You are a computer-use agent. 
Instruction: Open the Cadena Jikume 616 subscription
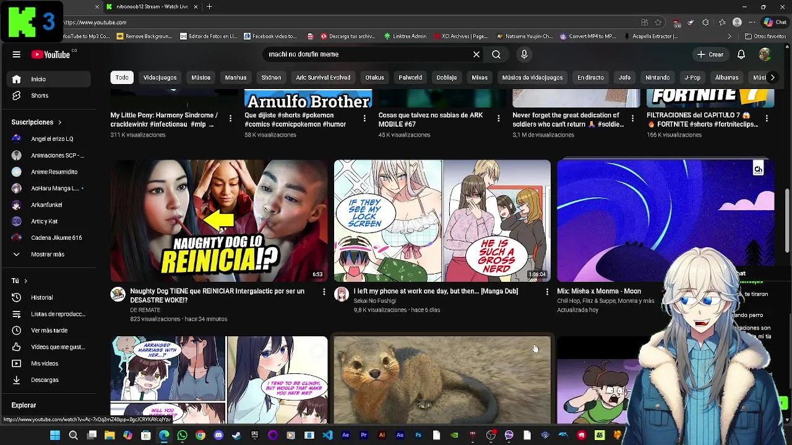(x=48, y=237)
